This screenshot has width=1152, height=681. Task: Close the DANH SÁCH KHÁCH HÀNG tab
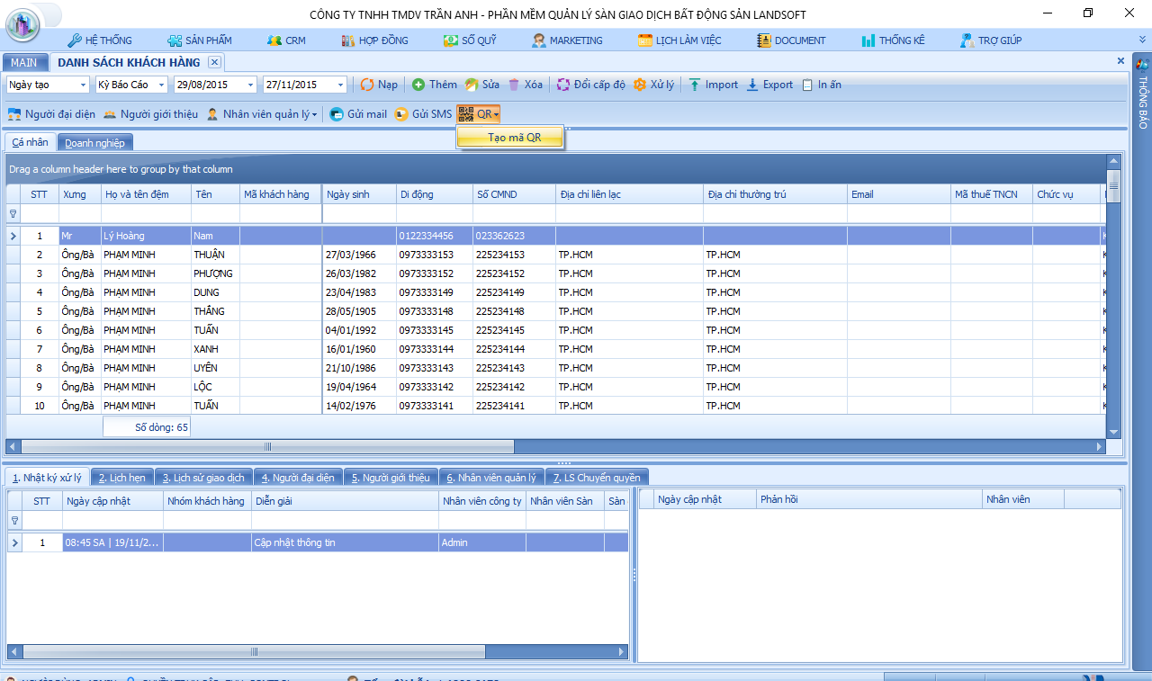pyautogui.click(x=214, y=62)
